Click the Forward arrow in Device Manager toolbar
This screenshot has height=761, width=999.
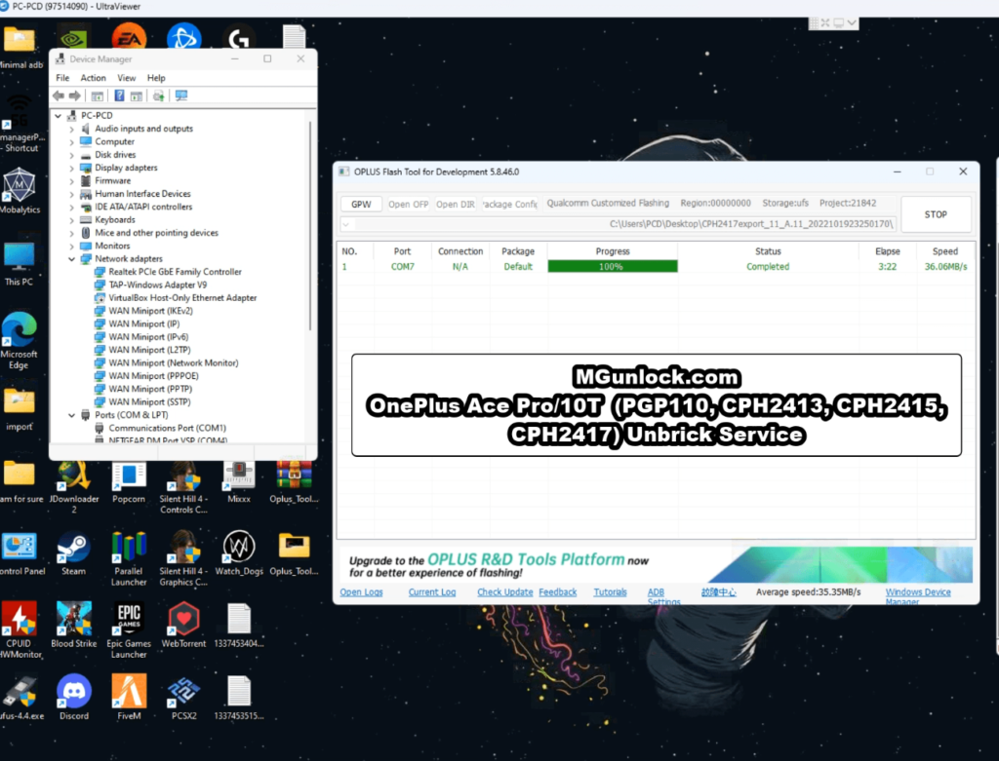75,95
